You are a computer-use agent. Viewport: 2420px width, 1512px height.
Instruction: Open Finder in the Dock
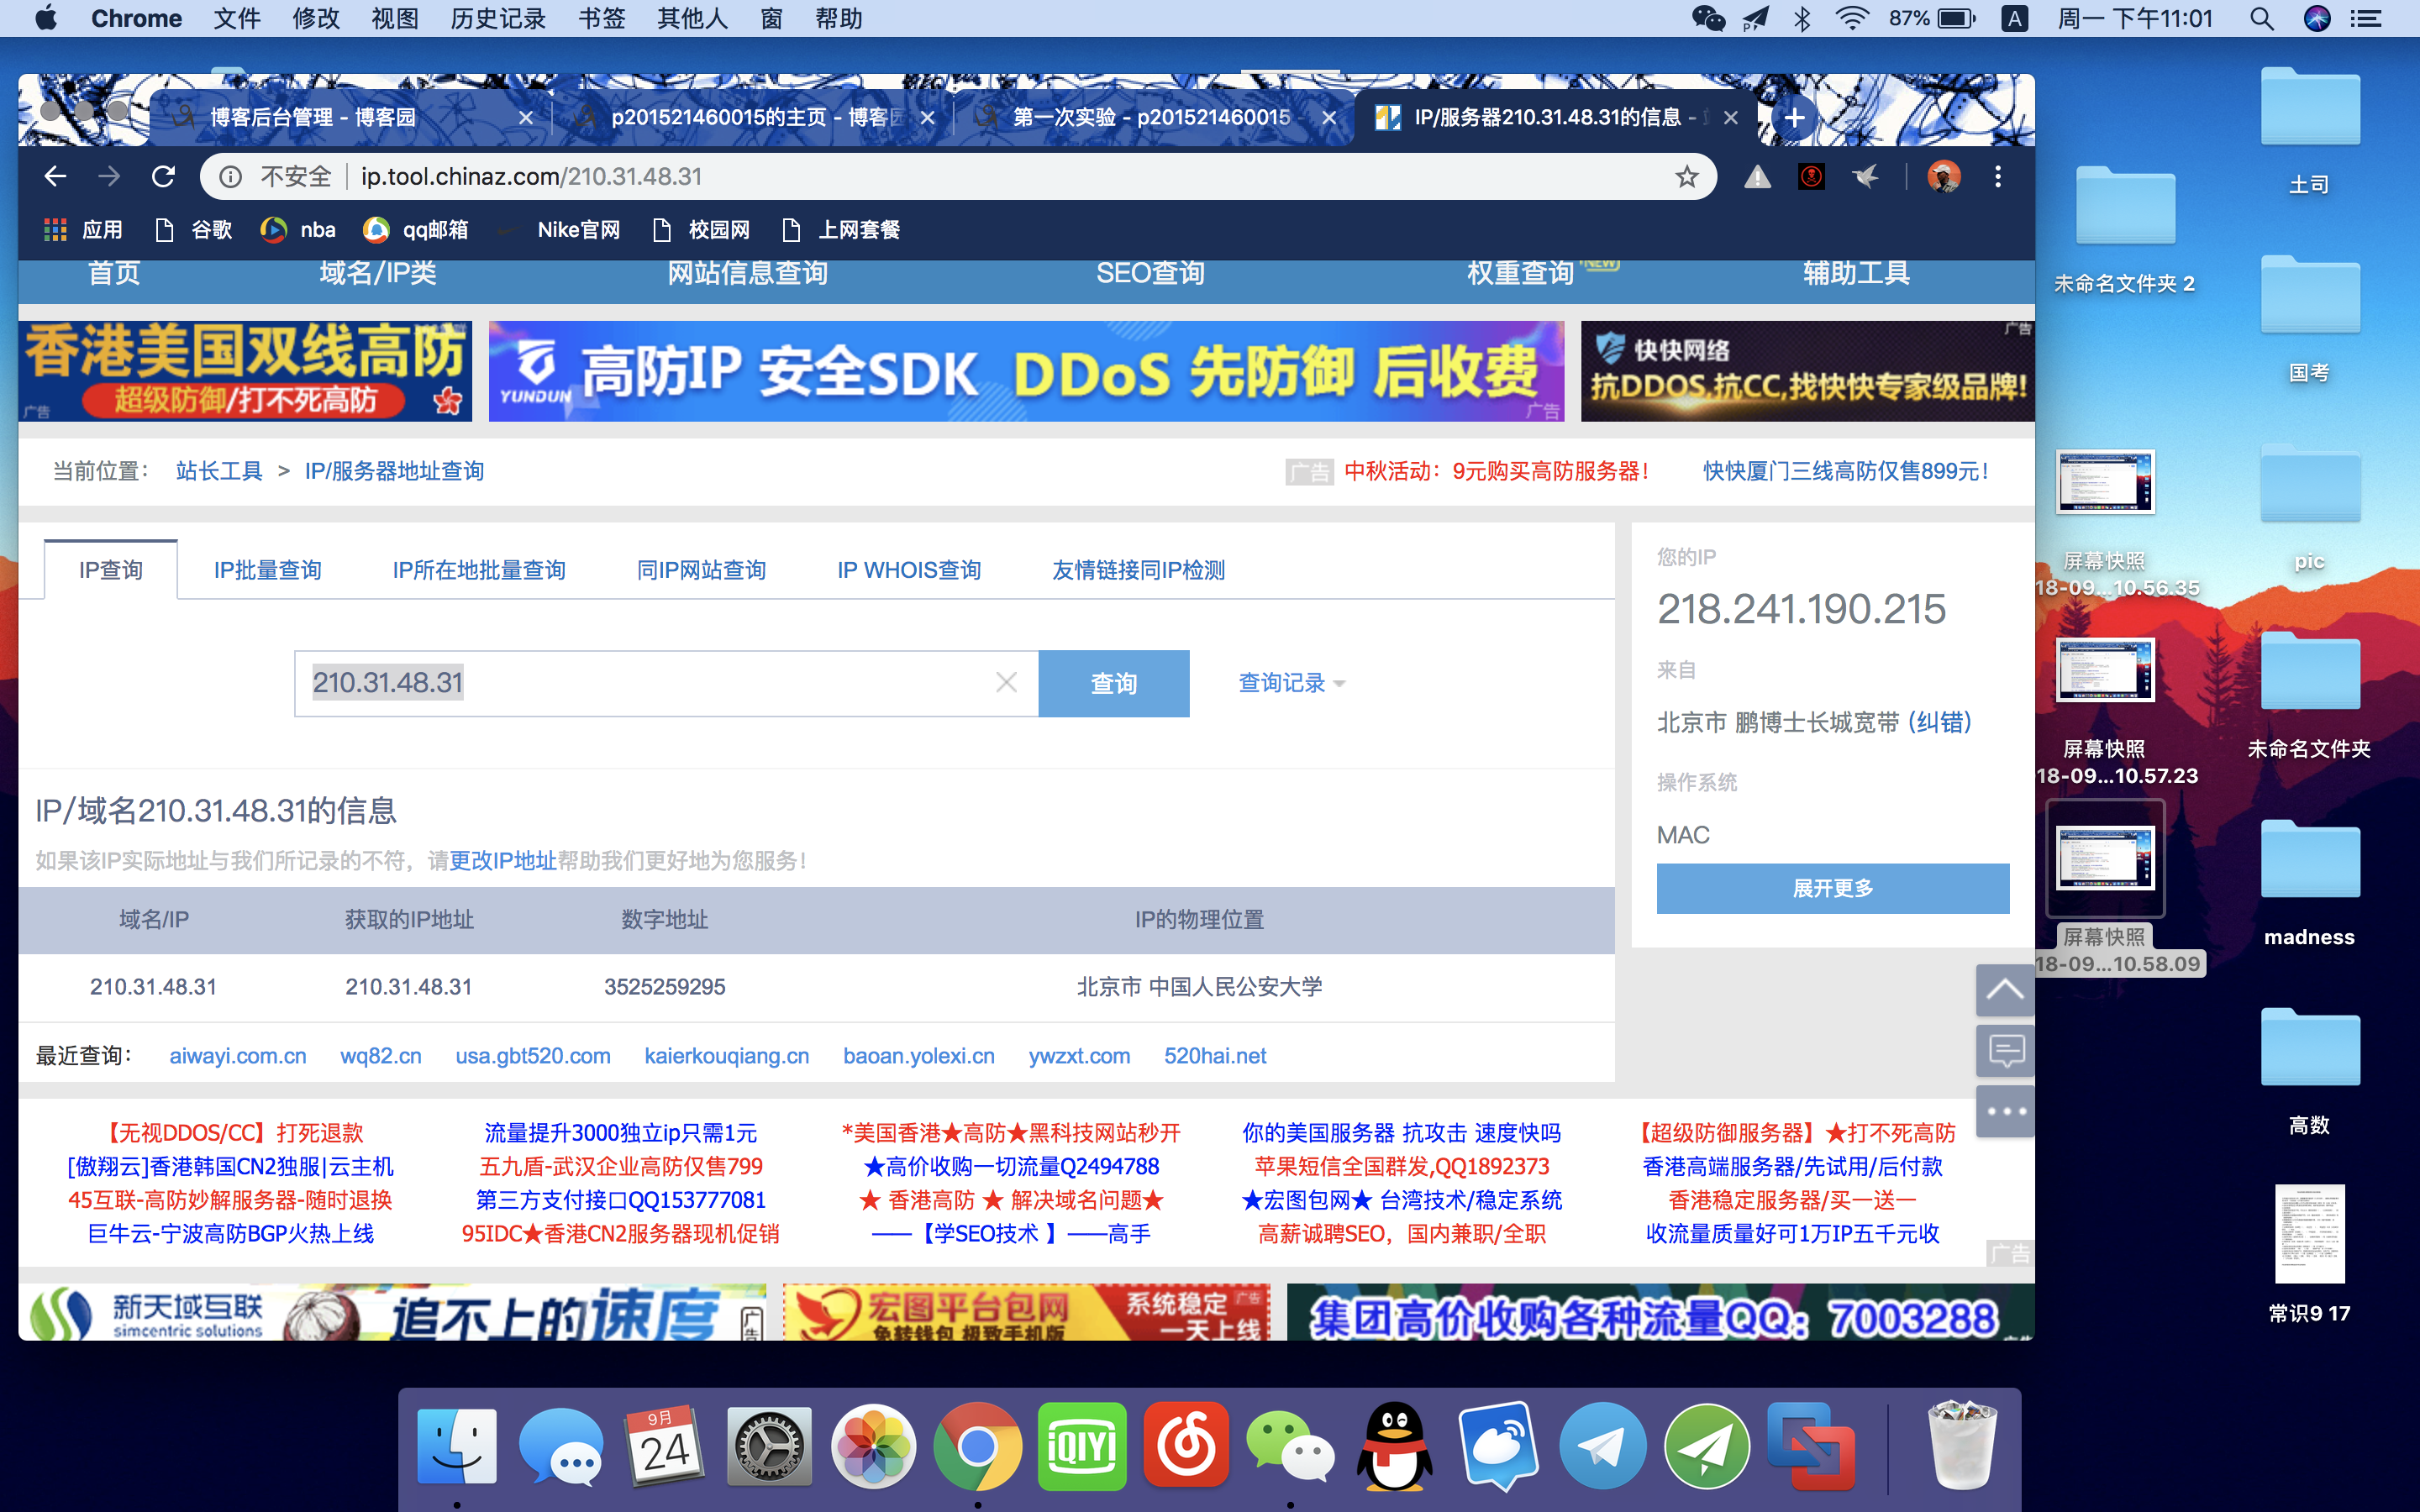tap(457, 1447)
